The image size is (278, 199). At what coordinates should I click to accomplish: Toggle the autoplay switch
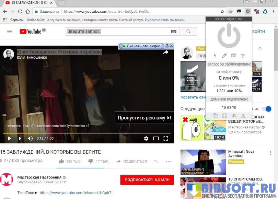(266, 109)
